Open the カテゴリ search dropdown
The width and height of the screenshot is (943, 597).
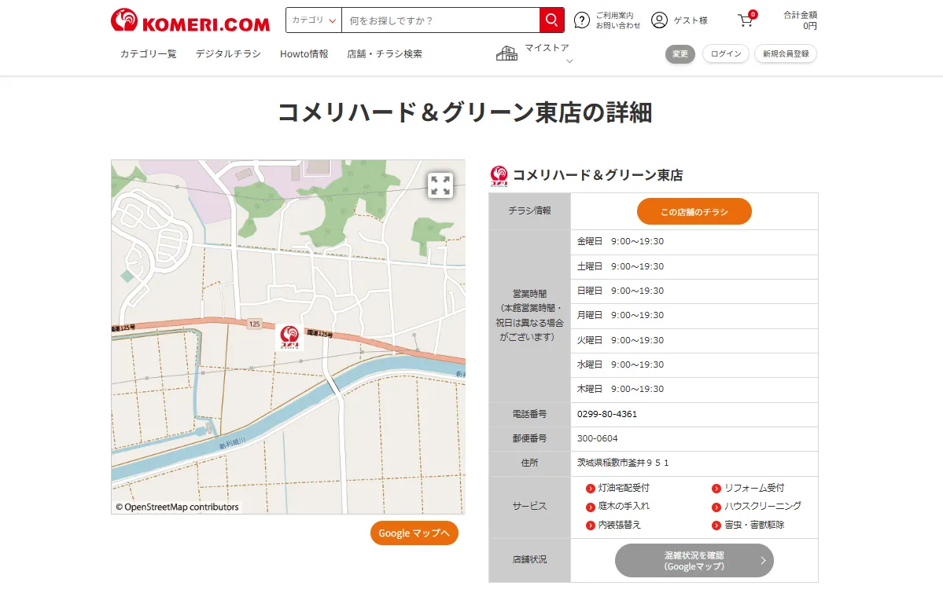pyautogui.click(x=314, y=20)
